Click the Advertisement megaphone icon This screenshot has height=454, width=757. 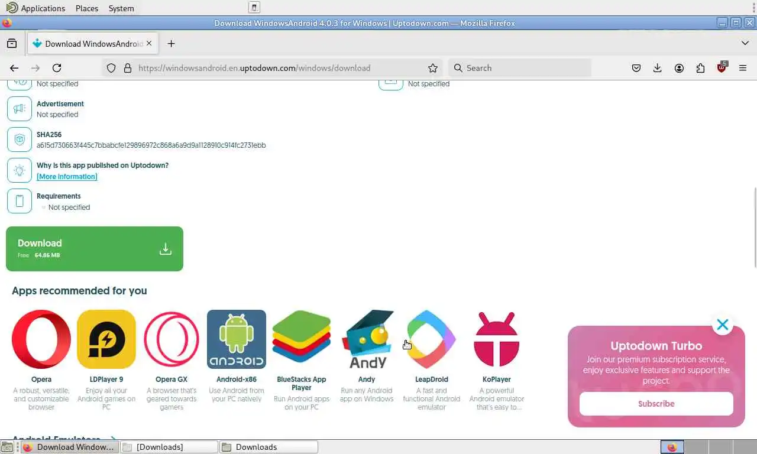click(x=20, y=109)
